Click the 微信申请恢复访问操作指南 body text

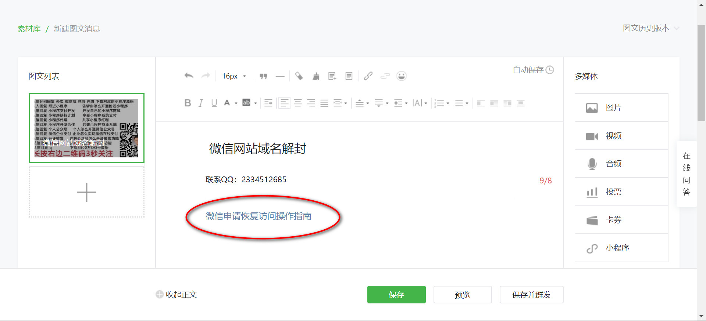pos(258,216)
